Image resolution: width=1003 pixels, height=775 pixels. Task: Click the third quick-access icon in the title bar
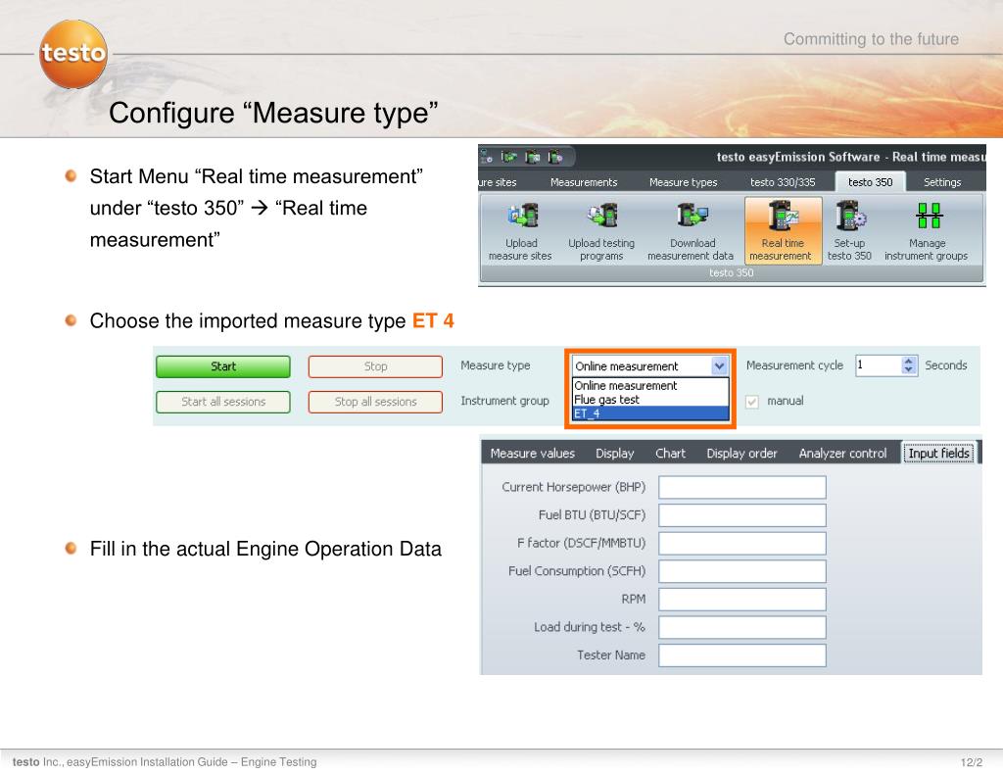pyautogui.click(x=532, y=157)
